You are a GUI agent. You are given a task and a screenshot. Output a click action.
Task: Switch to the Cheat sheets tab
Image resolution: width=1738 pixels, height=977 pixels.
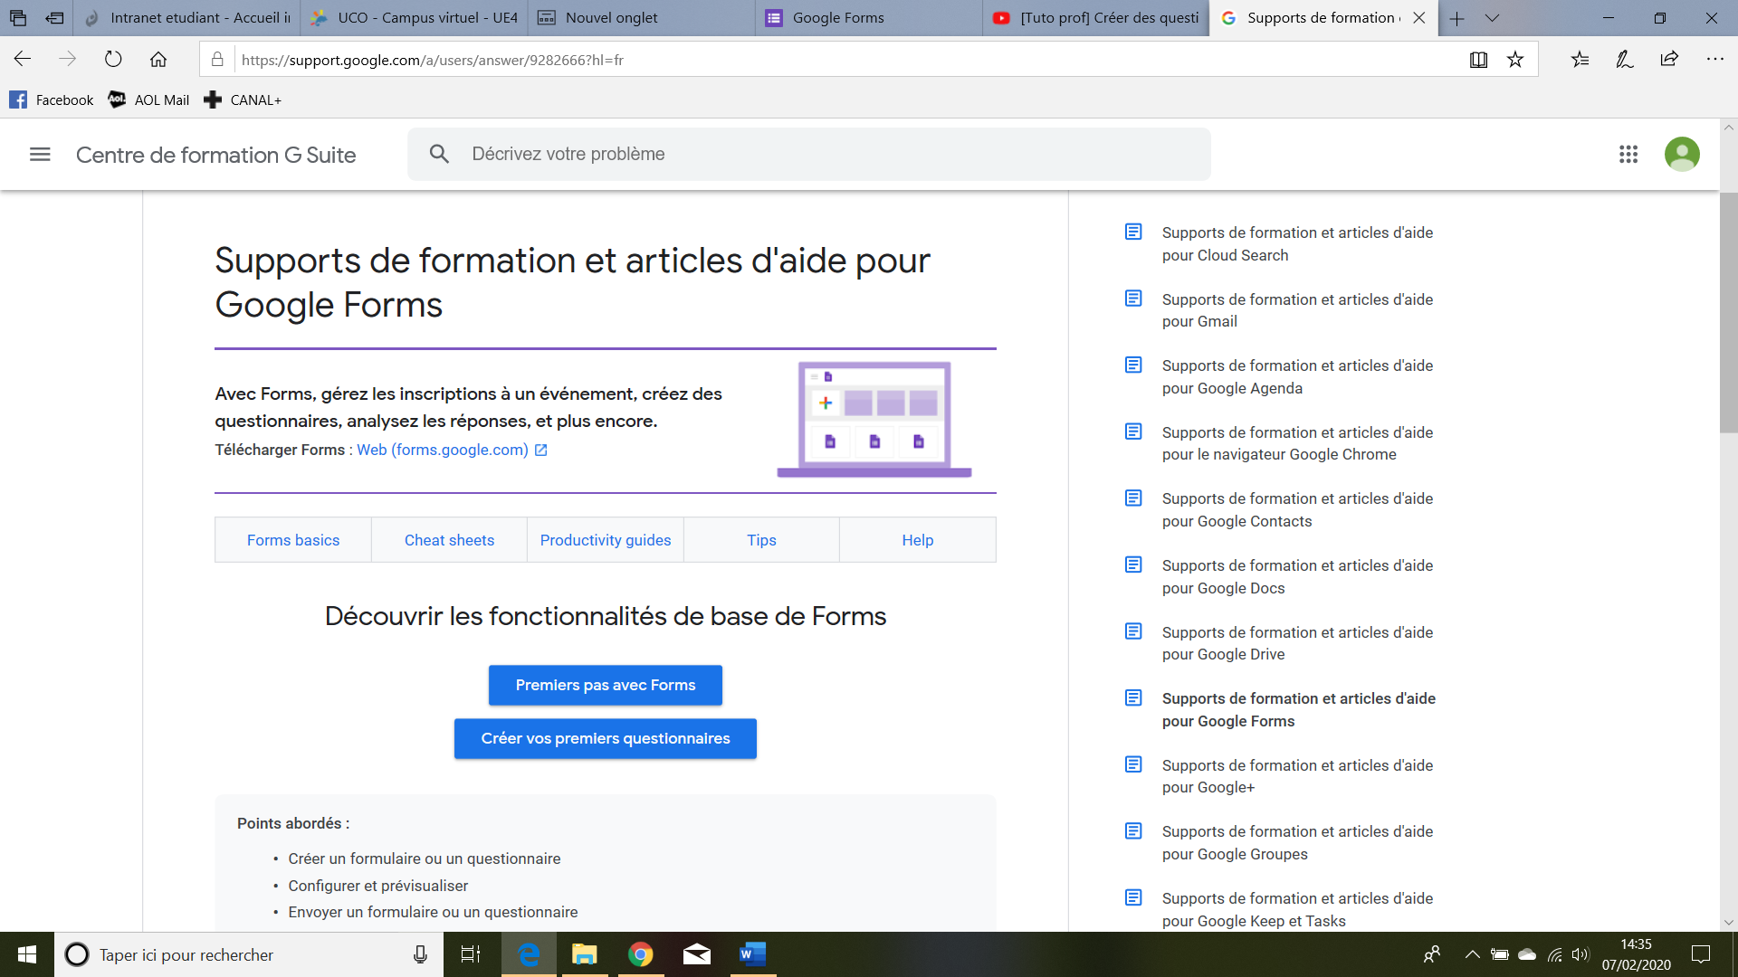pos(449,540)
